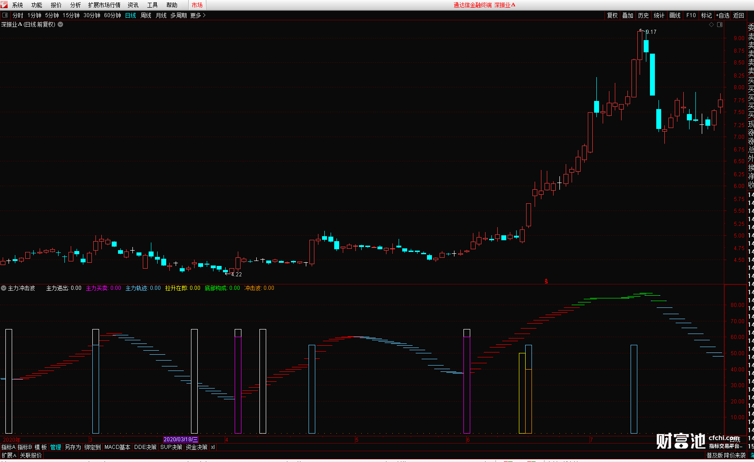The width and height of the screenshot is (754, 462).
Task: Open the 功能 menu
Action: tap(37, 5)
